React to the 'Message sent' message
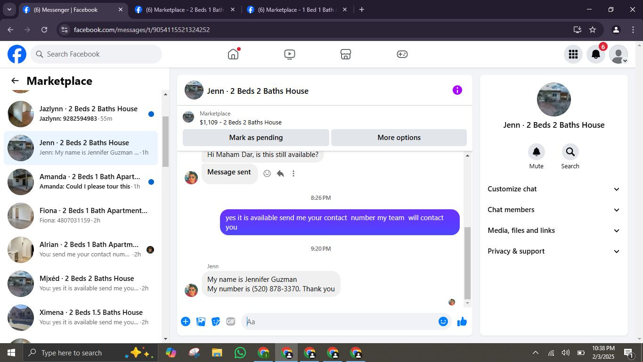This screenshot has width=643, height=362. click(267, 173)
